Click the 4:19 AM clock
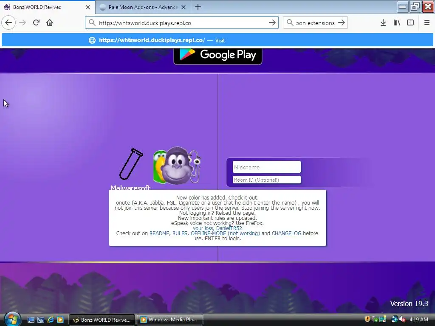The image size is (435, 326). click(418, 319)
